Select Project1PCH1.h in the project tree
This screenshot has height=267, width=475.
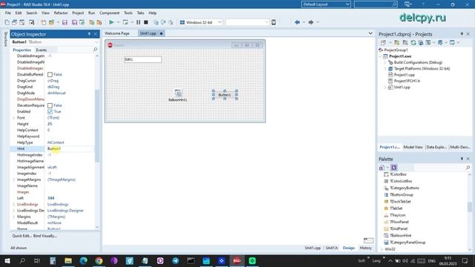pos(407,81)
